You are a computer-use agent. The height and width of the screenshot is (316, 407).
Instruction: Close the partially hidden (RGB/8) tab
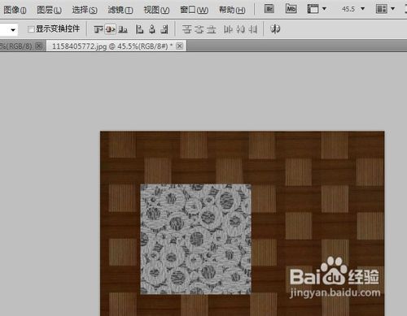[x=38, y=46]
